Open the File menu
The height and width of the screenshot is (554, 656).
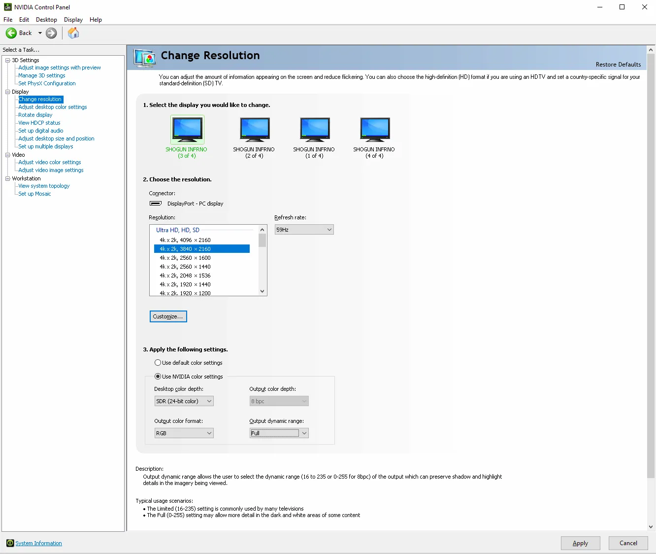(8, 20)
